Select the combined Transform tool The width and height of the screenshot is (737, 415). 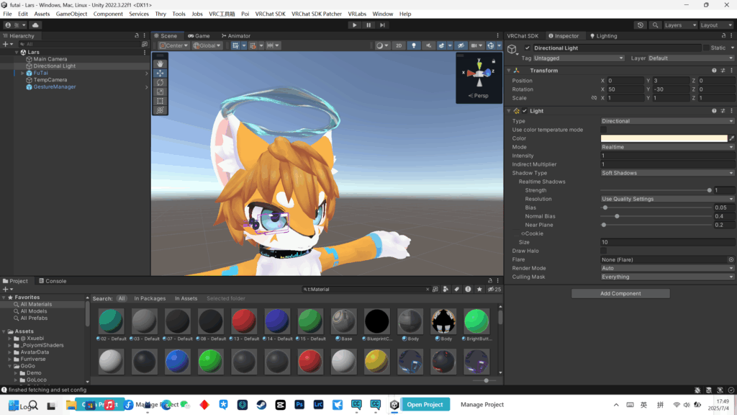[160, 110]
